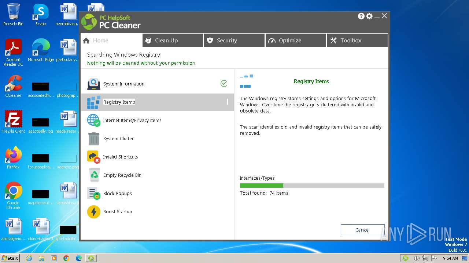Open the Home tab
The width and height of the screenshot is (469, 263).
[111, 40]
